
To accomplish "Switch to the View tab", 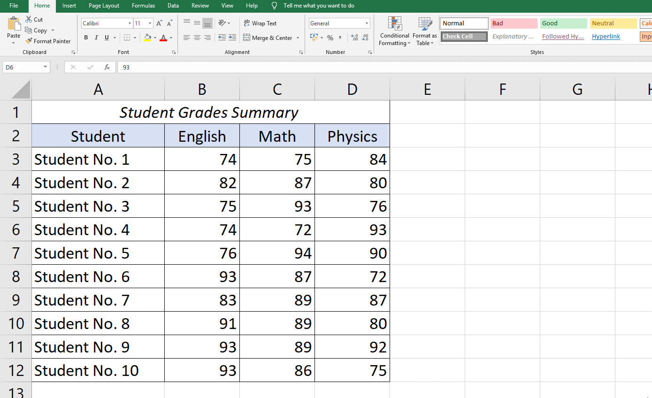I will point(227,6).
